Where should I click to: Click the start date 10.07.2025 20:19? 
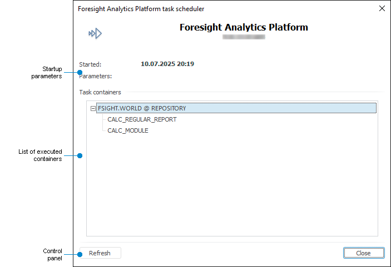(167, 64)
